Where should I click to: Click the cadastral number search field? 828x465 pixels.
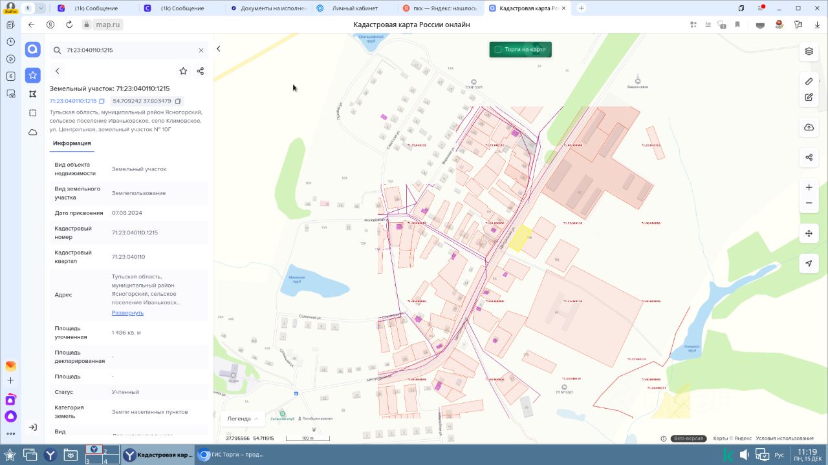click(x=129, y=50)
